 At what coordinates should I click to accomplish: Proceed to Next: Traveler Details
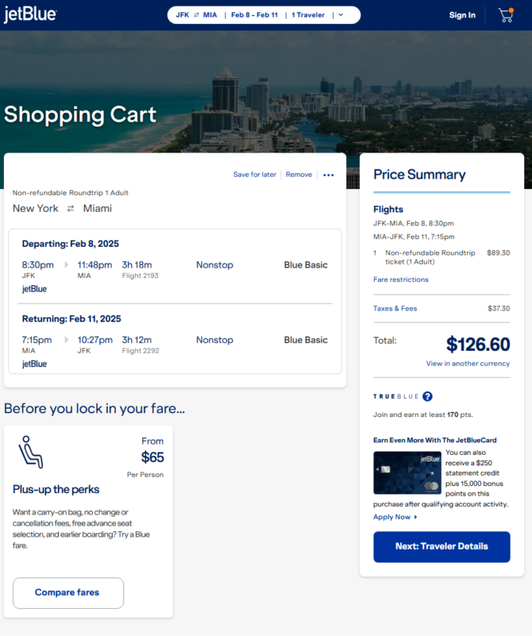[441, 547]
